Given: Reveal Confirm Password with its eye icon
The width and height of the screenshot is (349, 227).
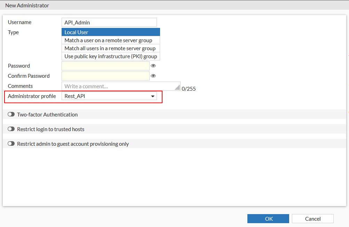Looking at the screenshot, I should [x=153, y=76].
